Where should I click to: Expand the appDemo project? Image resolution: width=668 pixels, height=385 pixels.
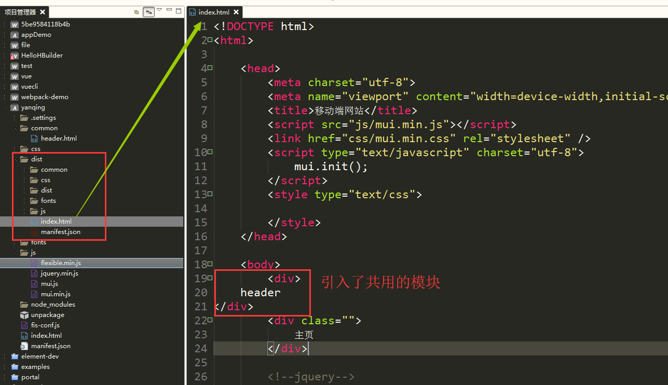tap(6, 35)
